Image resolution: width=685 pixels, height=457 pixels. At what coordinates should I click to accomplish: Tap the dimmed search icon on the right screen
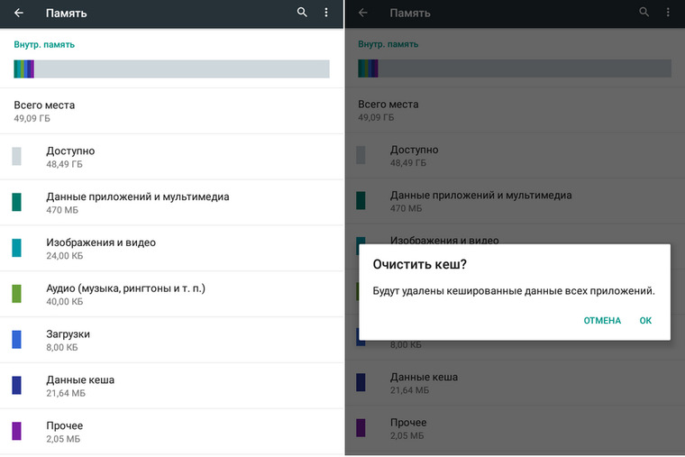click(644, 13)
